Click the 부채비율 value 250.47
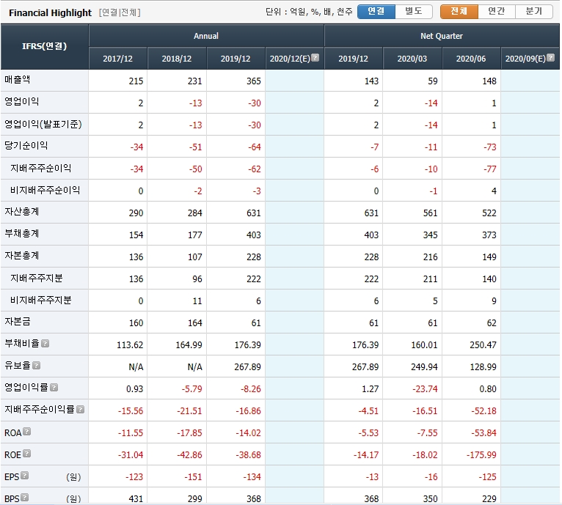Image resolution: width=562 pixels, height=505 pixels. (483, 345)
